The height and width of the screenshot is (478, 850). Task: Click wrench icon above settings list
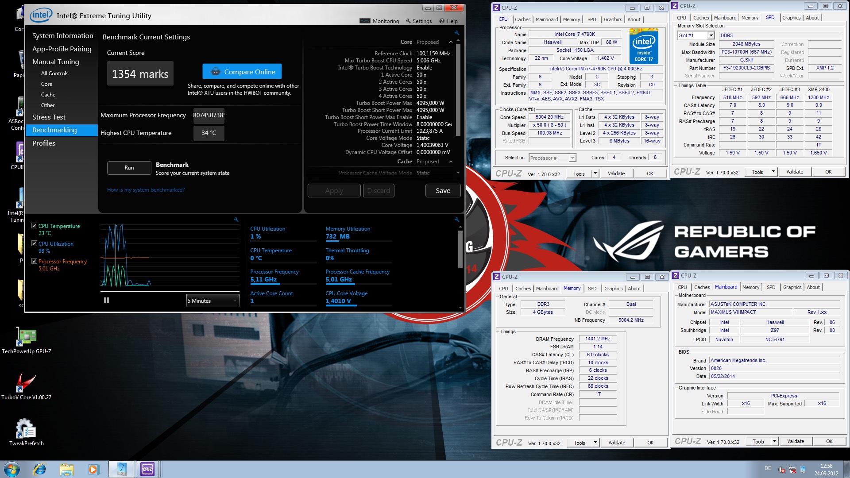[x=457, y=33]
